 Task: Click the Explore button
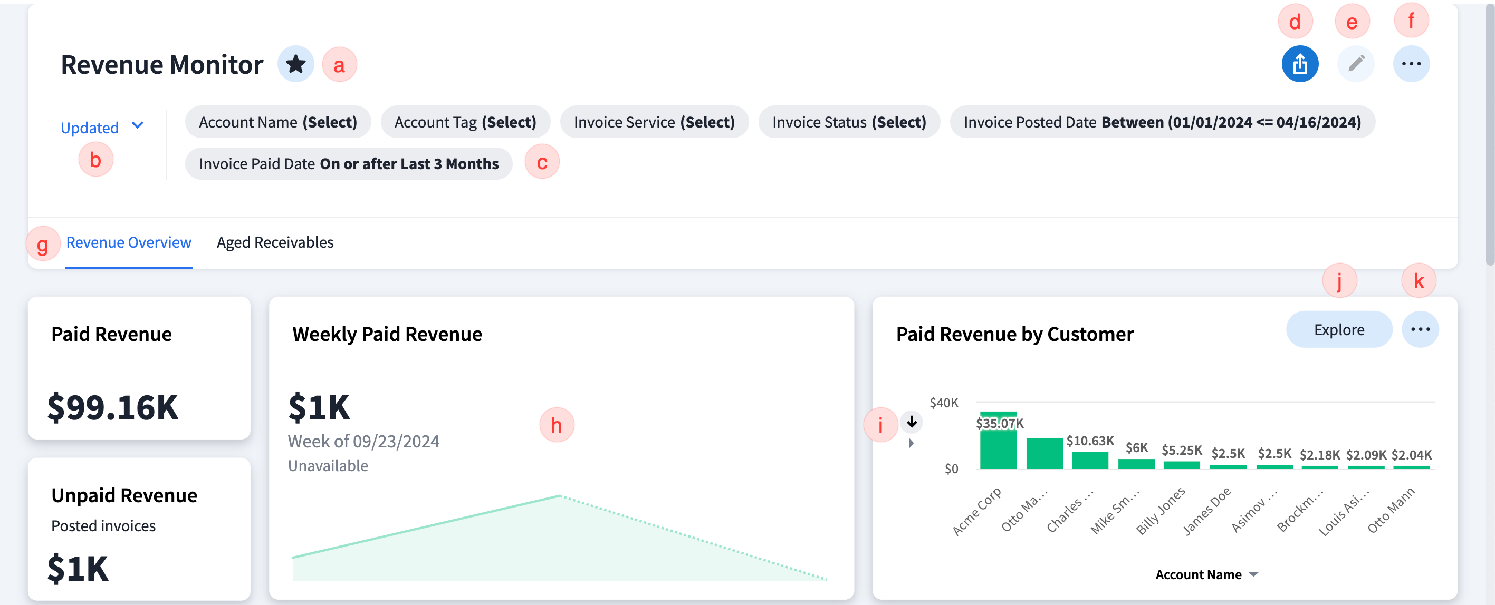(1338, 329)
